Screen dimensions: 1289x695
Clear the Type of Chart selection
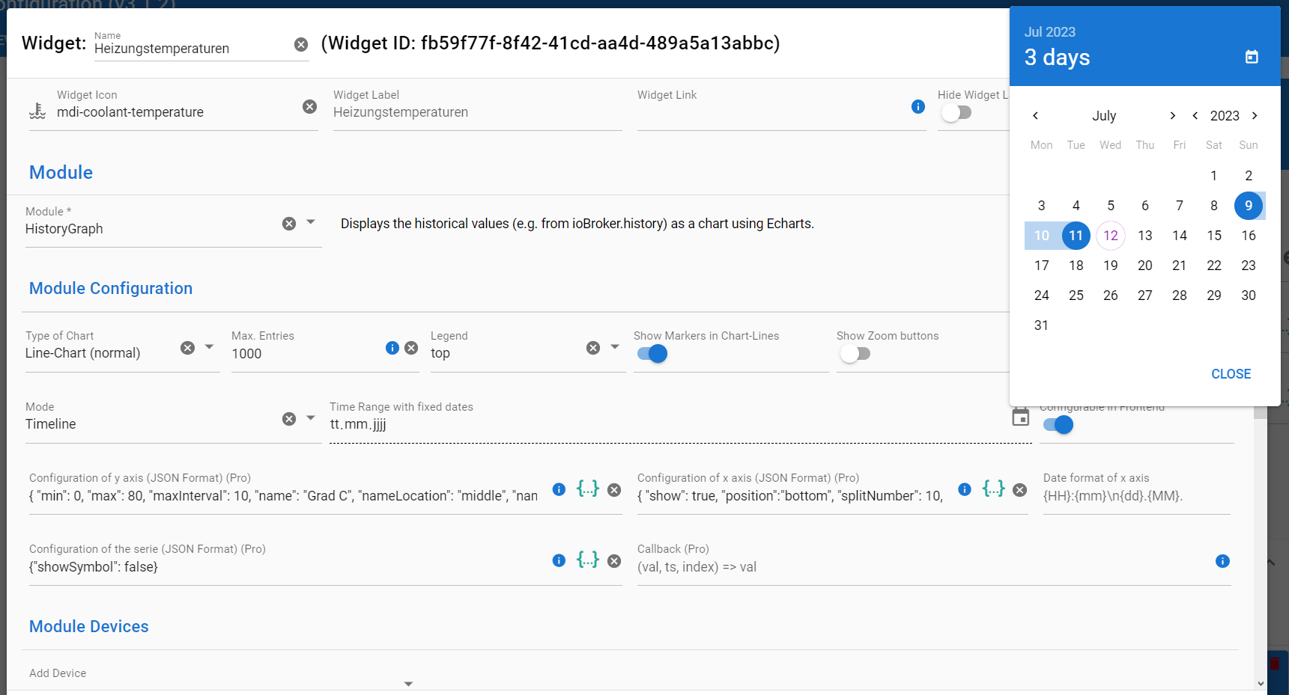click(x=188, y=348)
